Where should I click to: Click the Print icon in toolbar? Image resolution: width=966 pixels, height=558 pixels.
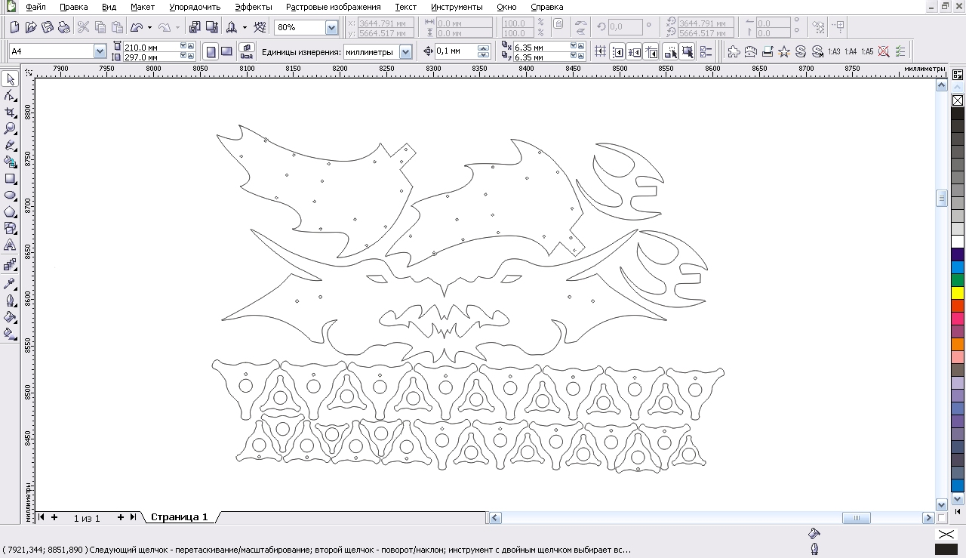click(x=64, y=27)
